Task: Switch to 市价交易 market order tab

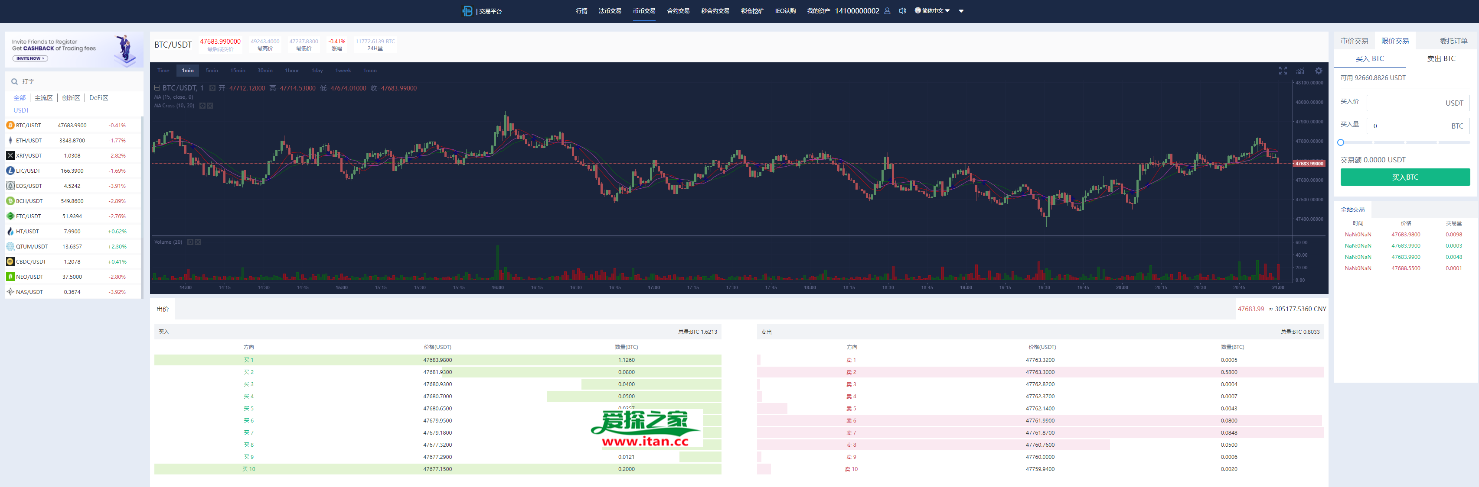Action: click(1355, 41)
